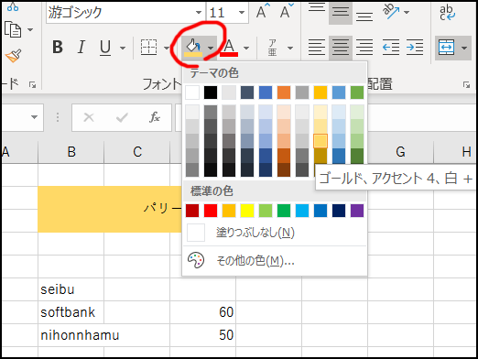Click the Merge and Center icon
Screen dimensions: 478x359
(x=447, y=48)
